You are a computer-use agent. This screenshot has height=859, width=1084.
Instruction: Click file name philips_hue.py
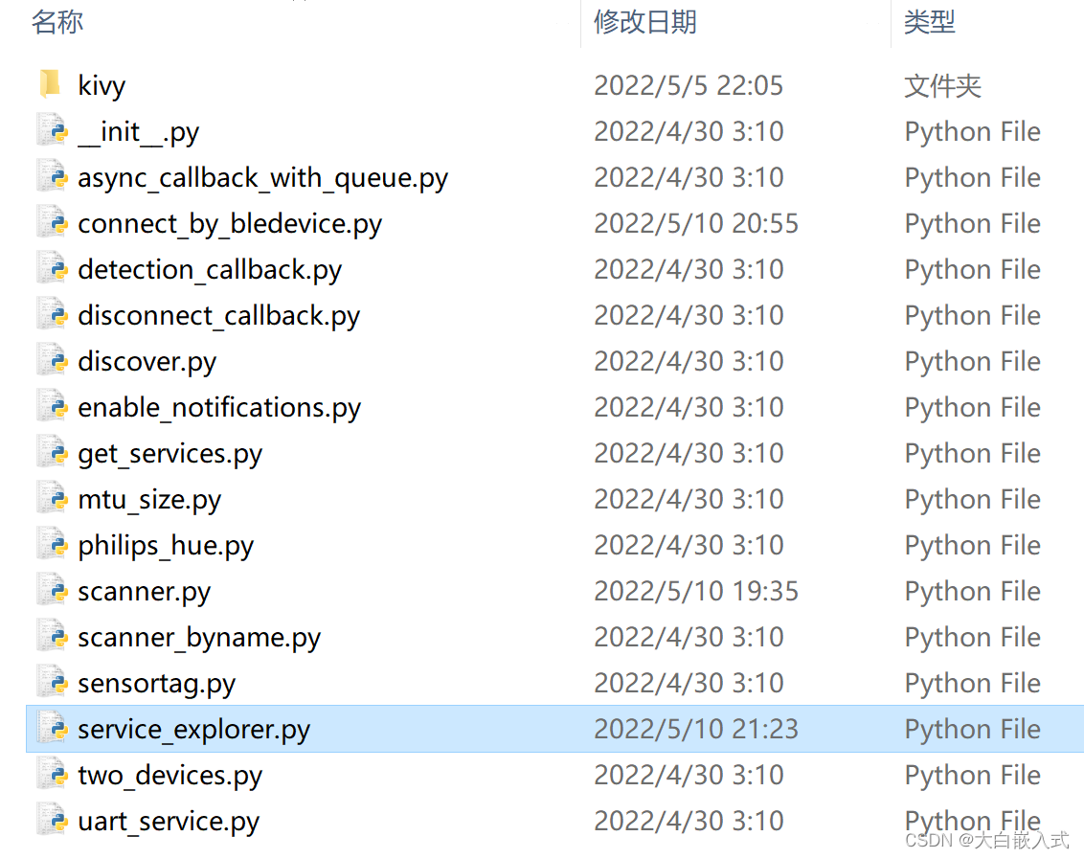[166, 546]
